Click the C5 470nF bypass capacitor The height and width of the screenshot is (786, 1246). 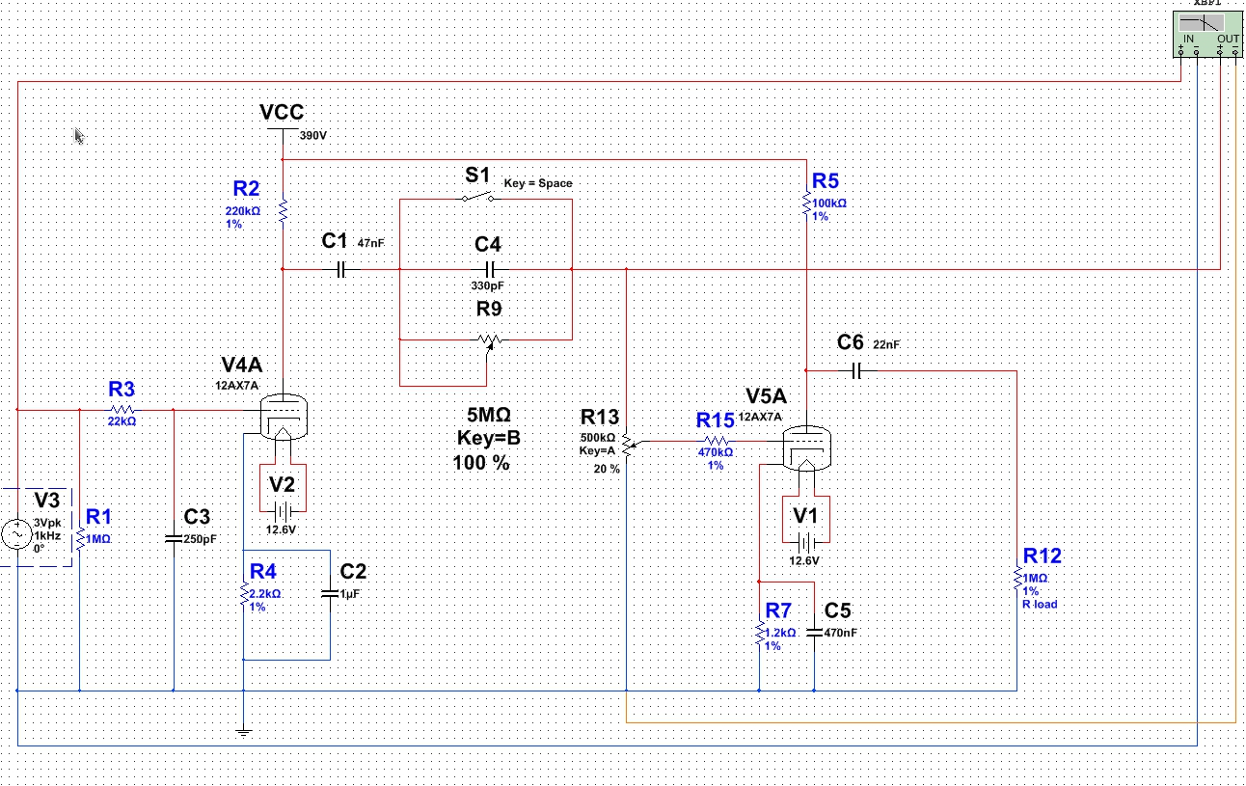(x=814, y=633)
